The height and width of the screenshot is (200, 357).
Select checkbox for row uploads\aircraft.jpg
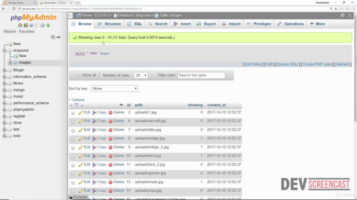pyautogui.click(x=73, y=122)
